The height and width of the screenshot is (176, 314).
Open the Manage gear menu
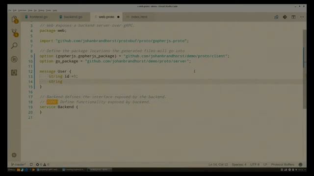(14, 155)
